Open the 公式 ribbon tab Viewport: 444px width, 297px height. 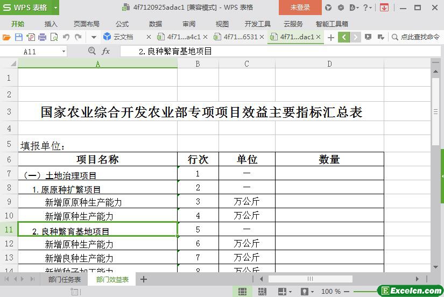tap(122, 24)
